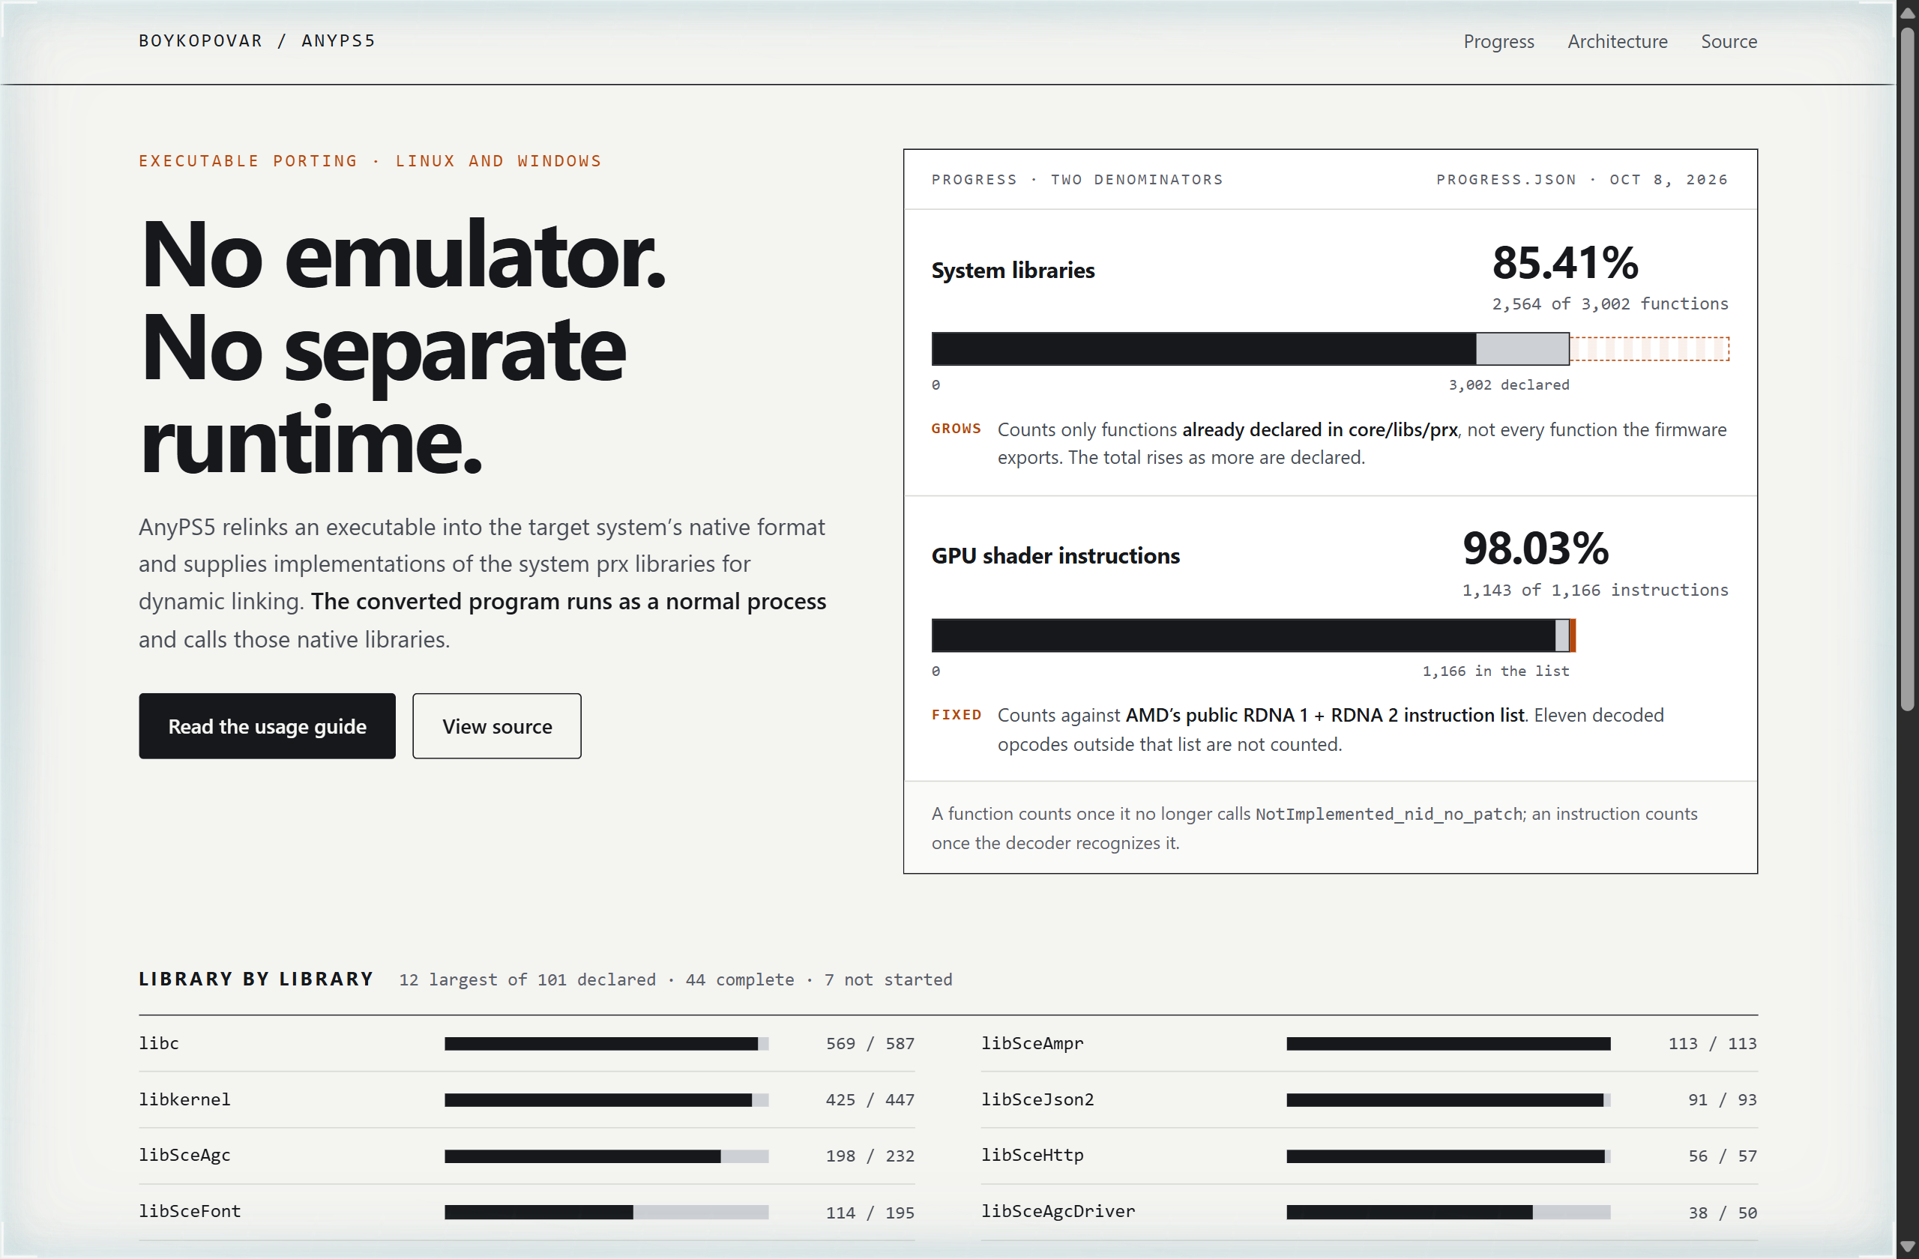Click the '113 / 113' count
1919x1259 pixels.
1712,1043
